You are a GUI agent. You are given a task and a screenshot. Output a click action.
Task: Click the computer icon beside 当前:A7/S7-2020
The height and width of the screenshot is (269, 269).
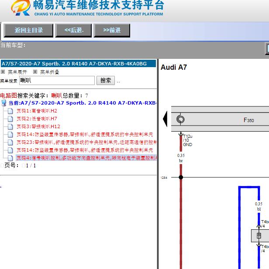tap(4, 103)
